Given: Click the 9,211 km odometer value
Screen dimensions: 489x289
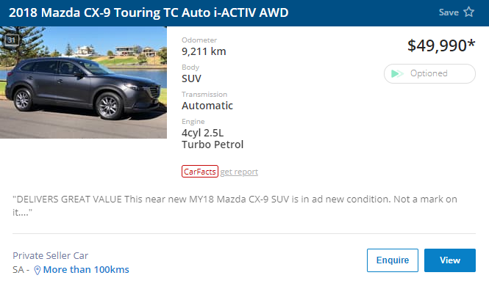Looking at the screenshot, I should tap(204, 51).
